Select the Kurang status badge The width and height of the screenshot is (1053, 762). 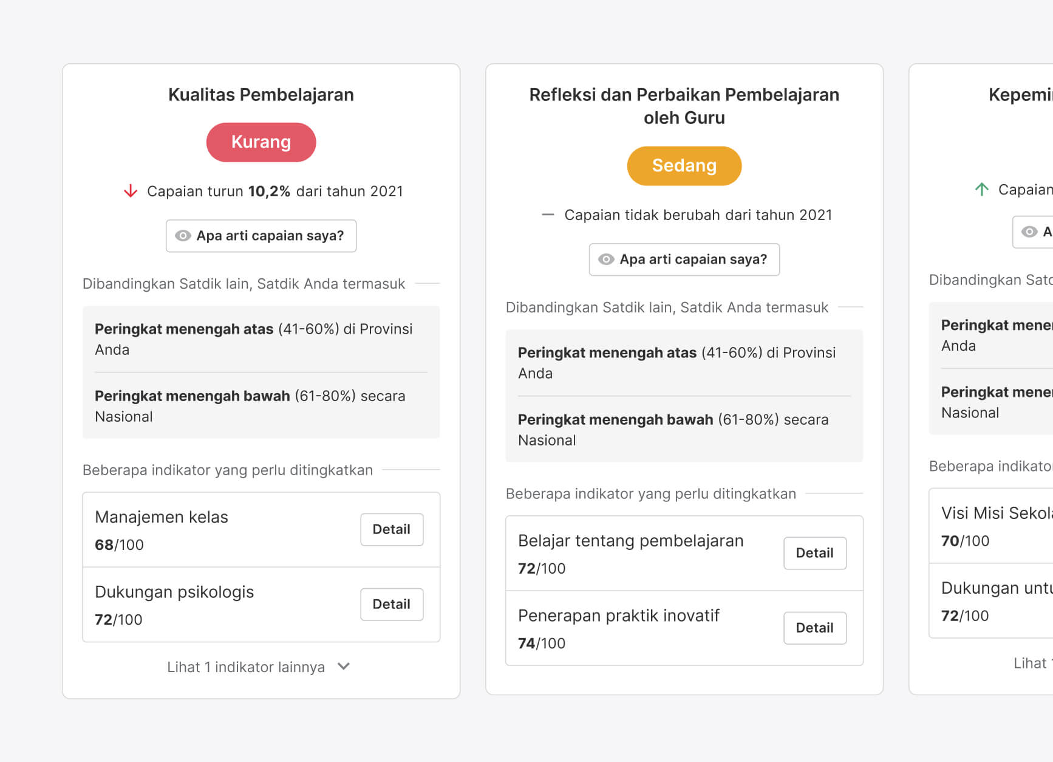click(x=261, y=142)
